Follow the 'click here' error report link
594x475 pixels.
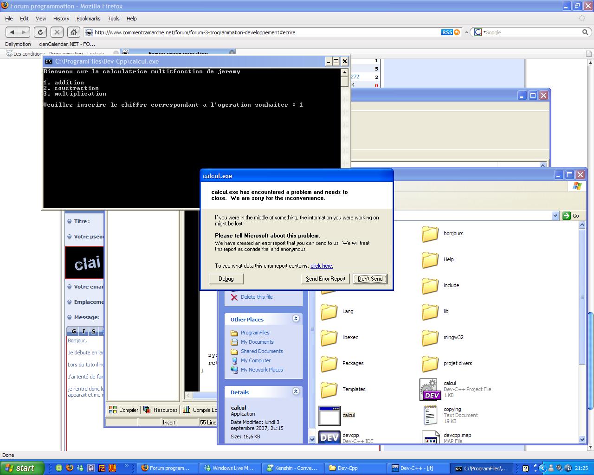(322, 266)
